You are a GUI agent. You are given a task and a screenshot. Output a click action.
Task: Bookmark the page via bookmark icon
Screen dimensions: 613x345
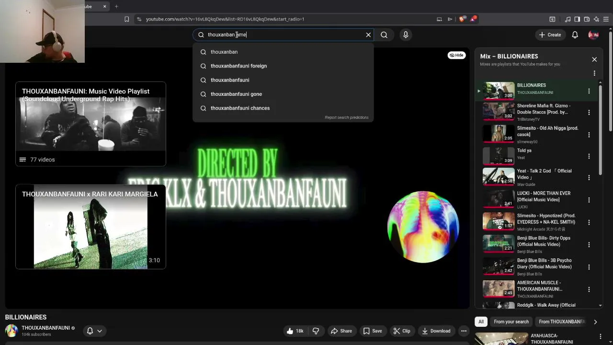126,19
